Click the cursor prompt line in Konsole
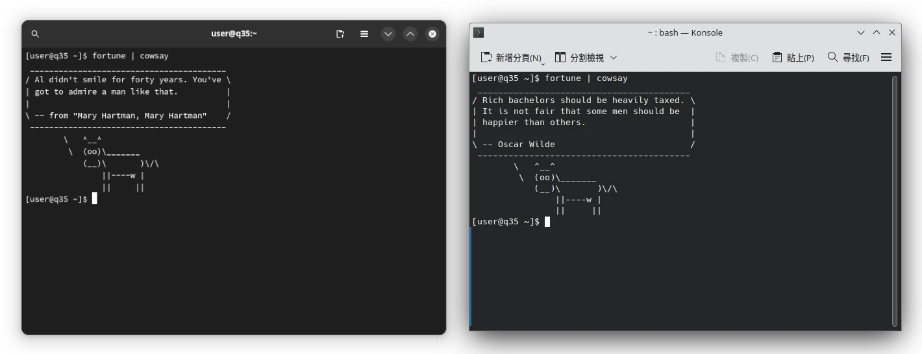This screenshot has width=922, height=354. coord(511,222)
